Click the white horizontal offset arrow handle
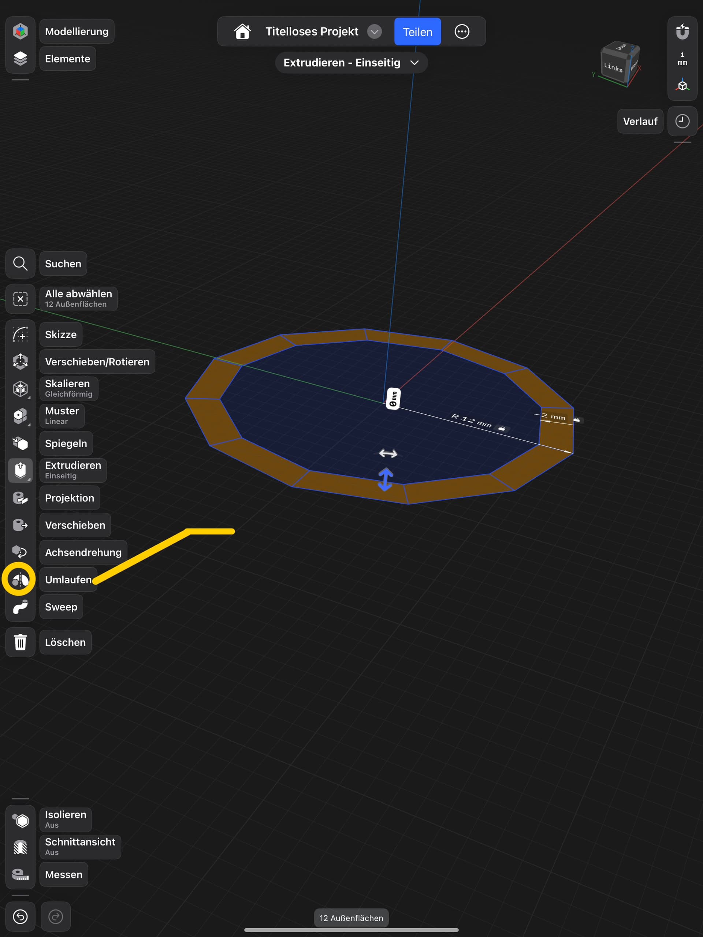This screenshot has height=937, width=703. (388, 453)
